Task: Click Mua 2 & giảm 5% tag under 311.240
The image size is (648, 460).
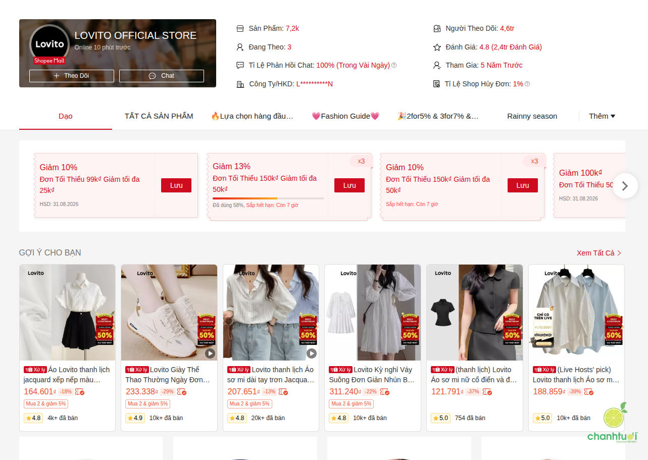Action: point(352,404)
